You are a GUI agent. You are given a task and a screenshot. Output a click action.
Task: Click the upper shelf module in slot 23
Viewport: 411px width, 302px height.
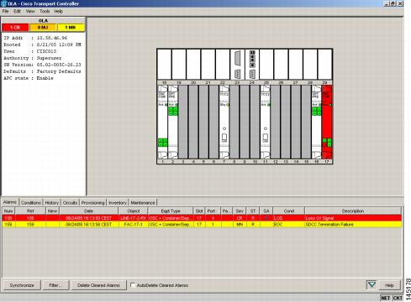coord(237,65)
